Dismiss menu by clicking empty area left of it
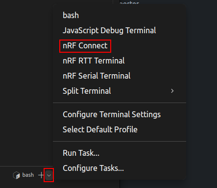 click(x=26, y=82)
